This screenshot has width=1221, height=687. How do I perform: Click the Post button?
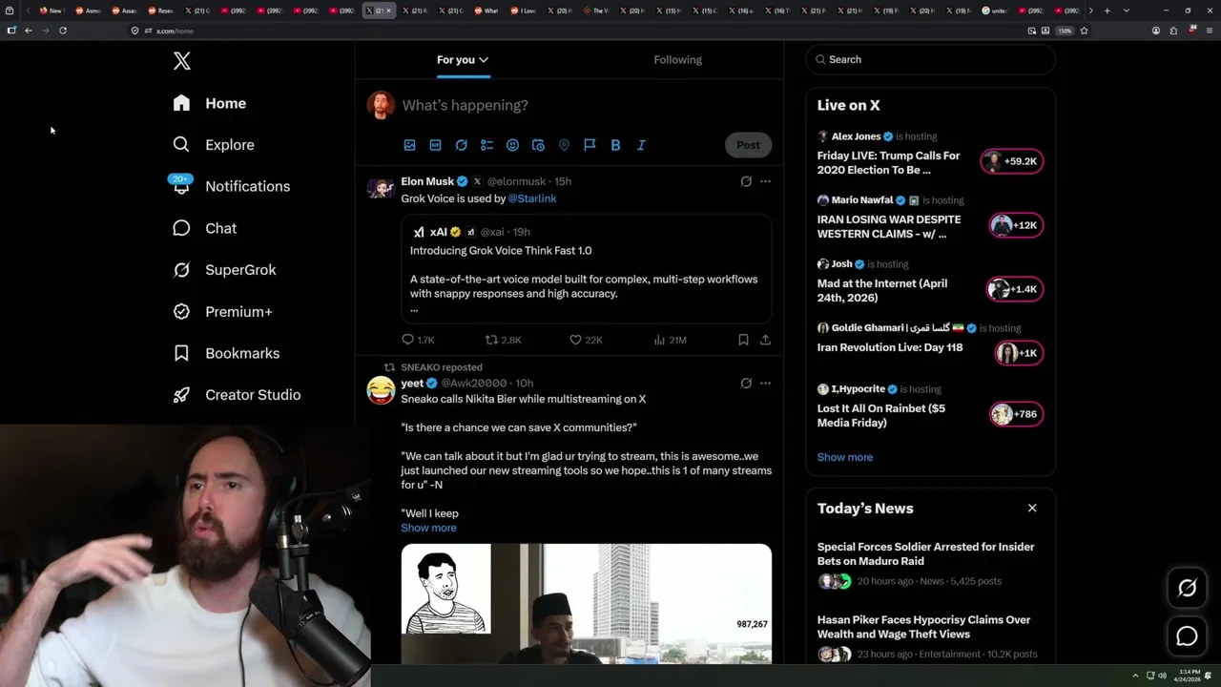coord(748,145)
